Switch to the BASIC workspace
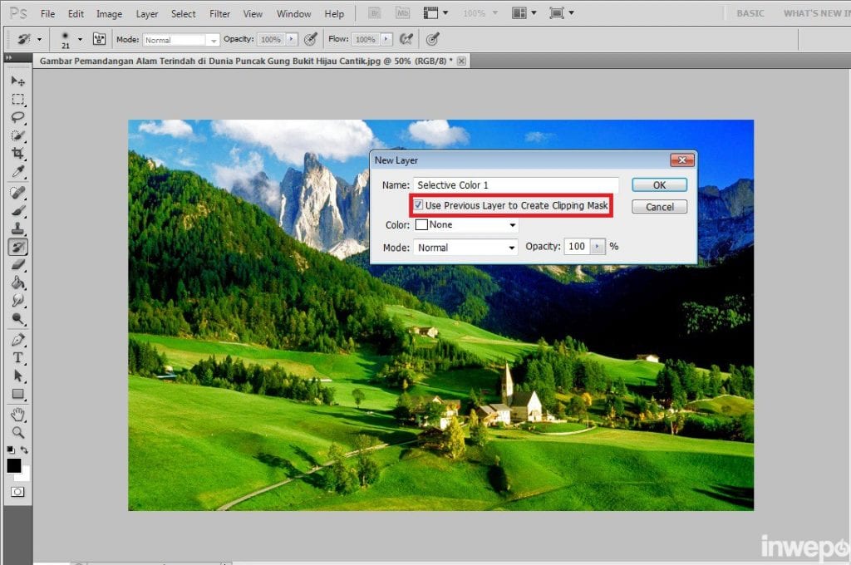Image resolution: width=851 pixels, height=565 pixels. pyautogui.click(x=750, y=13)
